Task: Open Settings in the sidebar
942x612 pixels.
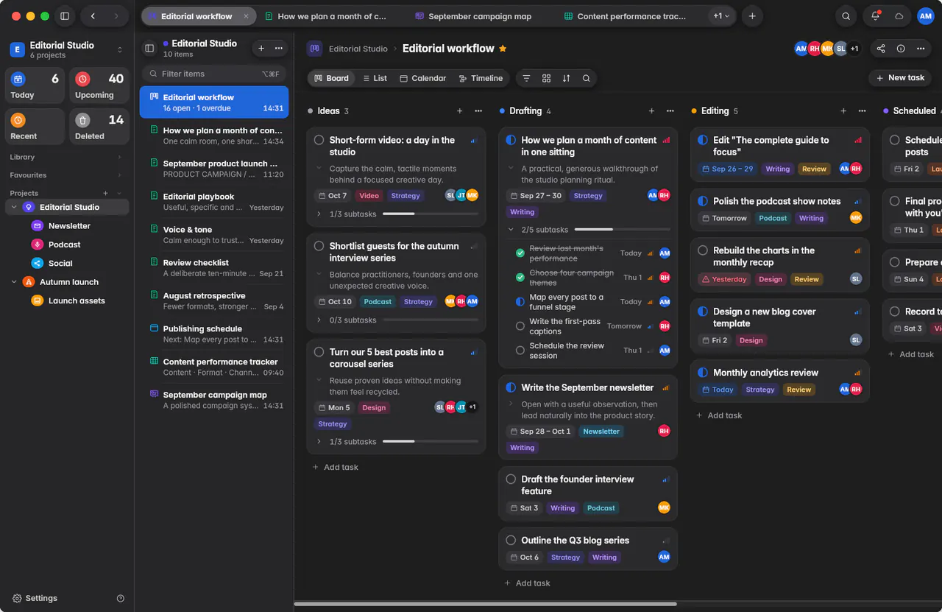Action: 35,599
